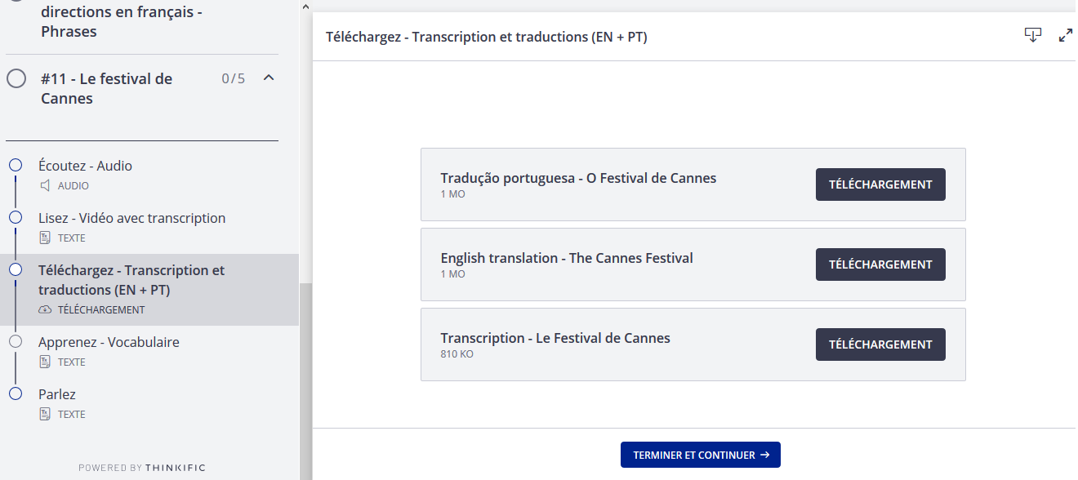
Task: Collapse the #11 Le festival de Cannes chapter
Action: [x=268, y=78]
